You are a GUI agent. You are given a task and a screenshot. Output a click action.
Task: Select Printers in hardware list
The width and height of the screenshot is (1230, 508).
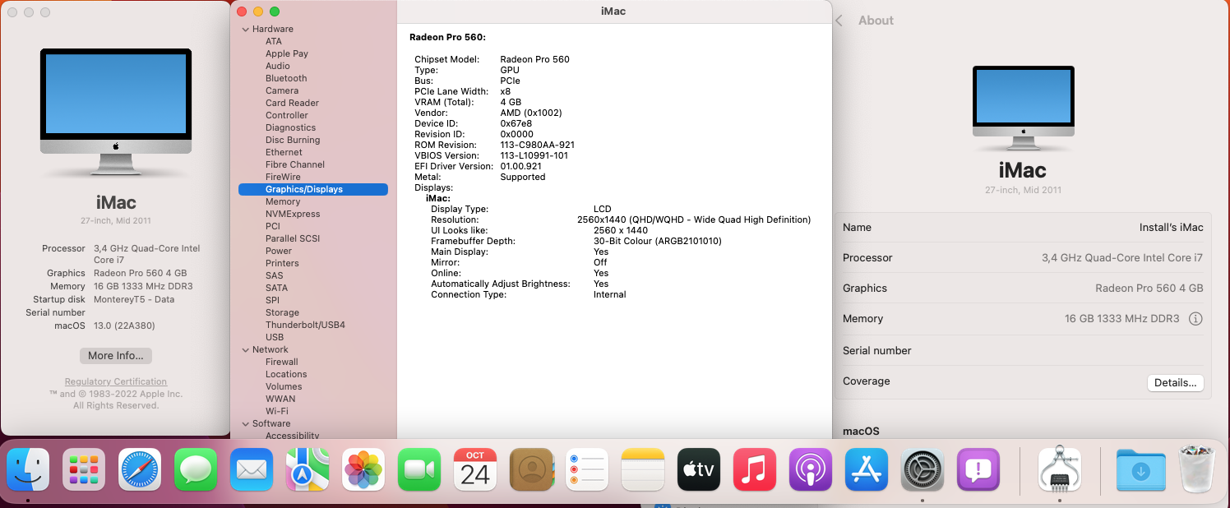282,263
